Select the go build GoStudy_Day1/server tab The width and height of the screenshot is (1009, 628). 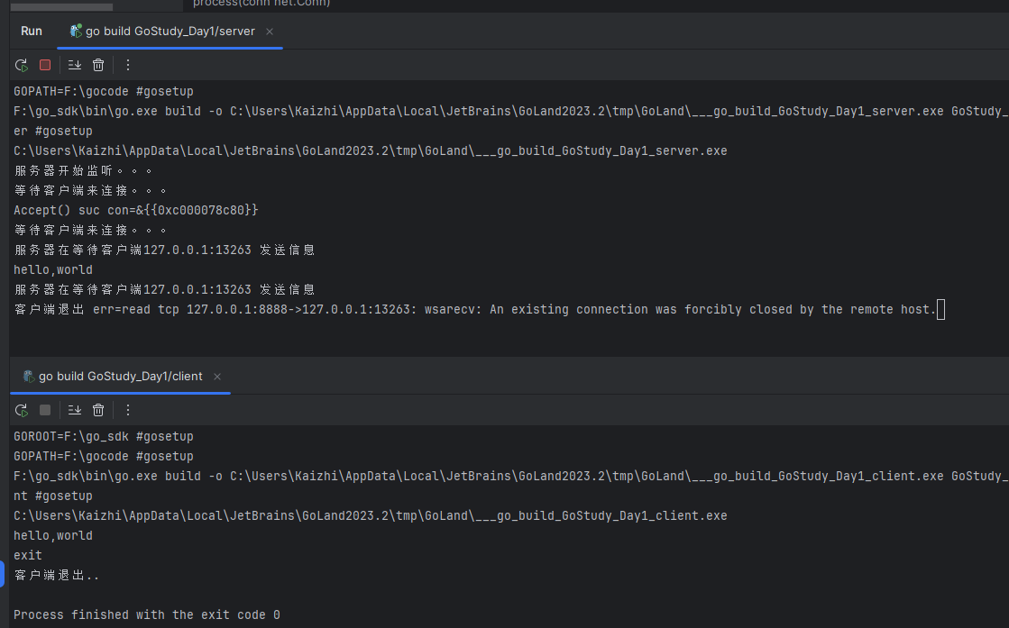point(163,31)
